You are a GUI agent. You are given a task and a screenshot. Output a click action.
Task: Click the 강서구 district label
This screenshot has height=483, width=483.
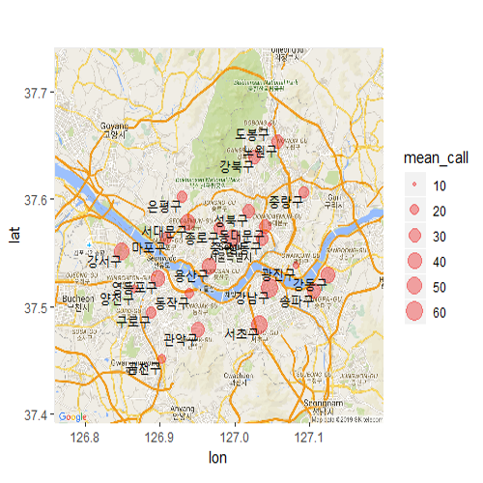[104, 261]
